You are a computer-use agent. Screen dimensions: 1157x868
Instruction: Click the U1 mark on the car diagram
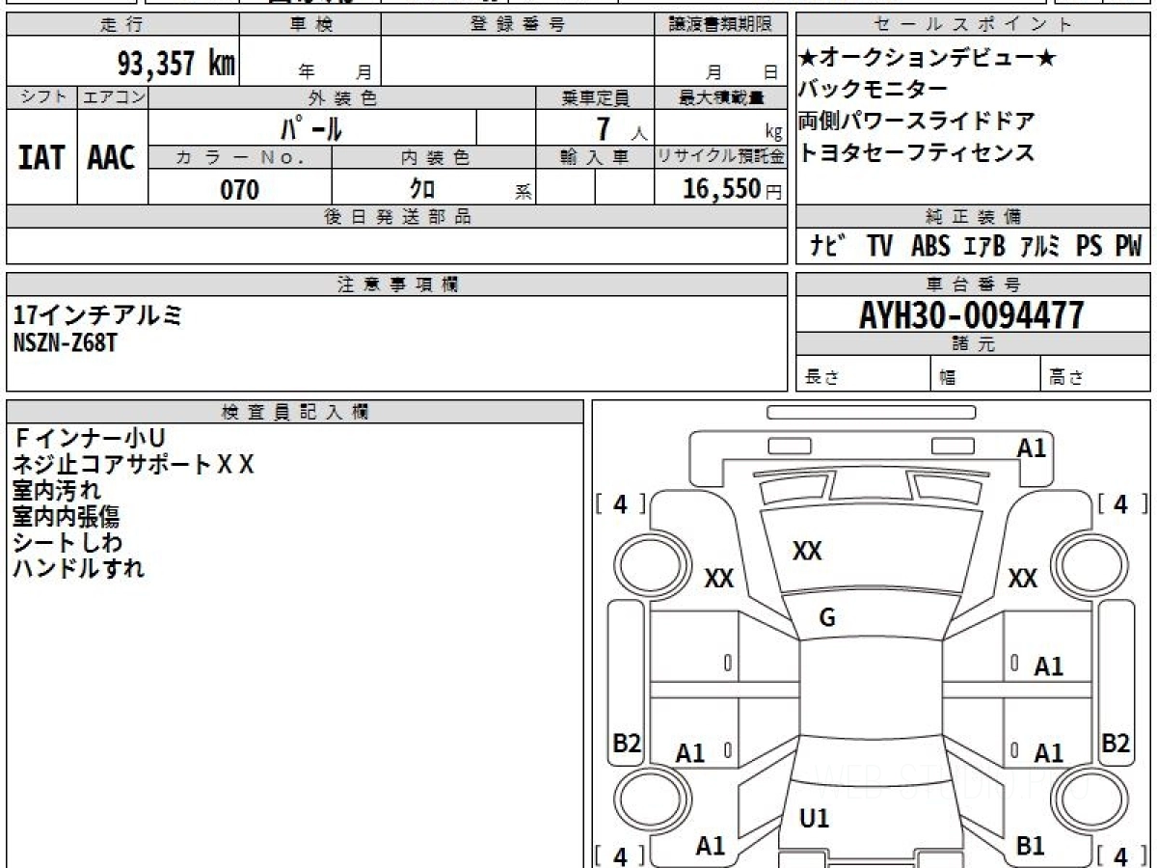pos(815,819)
